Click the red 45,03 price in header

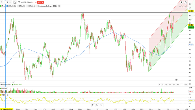[x=34, y=2]
